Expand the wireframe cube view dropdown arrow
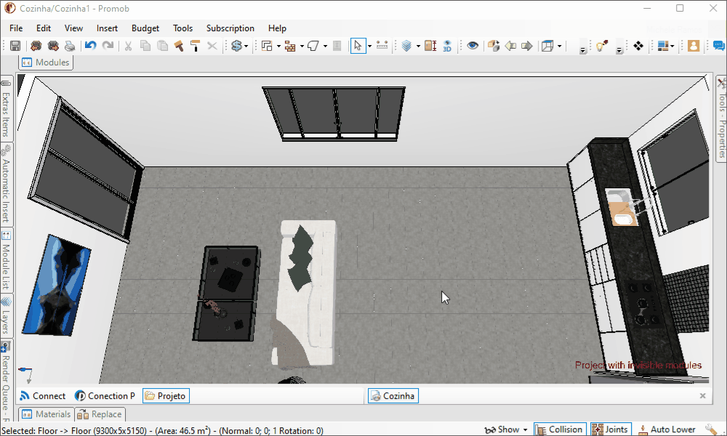 click(561, 47)
